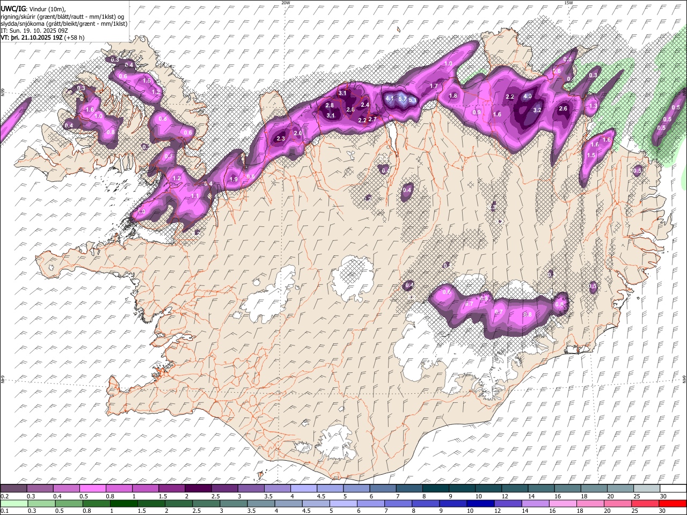Image resolution: width=687 pixels, height=515 pixels.
Task: Select the 4.0 snowfall value in the northeast
Action: click(528, 97)
